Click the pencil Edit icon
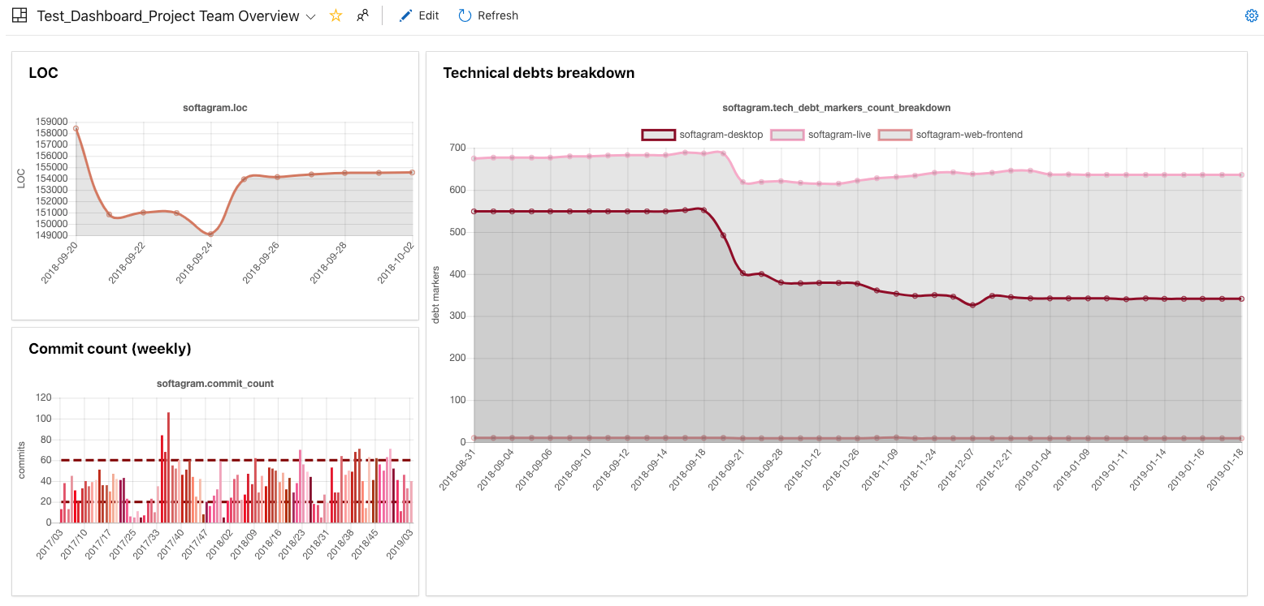Viewport: 1264px width, 606px height. point(405,15)
